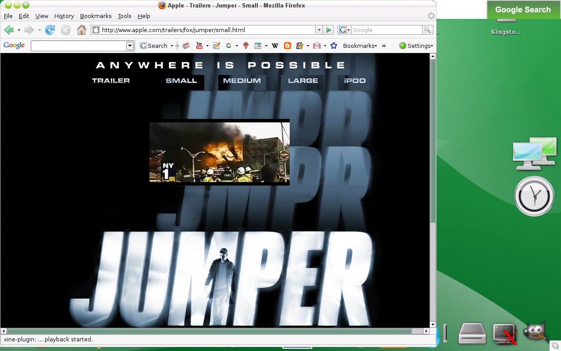Click the Picasa web albums toolbar icon
The width and height of the screenshot is (561, 351).
click(229, 46)
